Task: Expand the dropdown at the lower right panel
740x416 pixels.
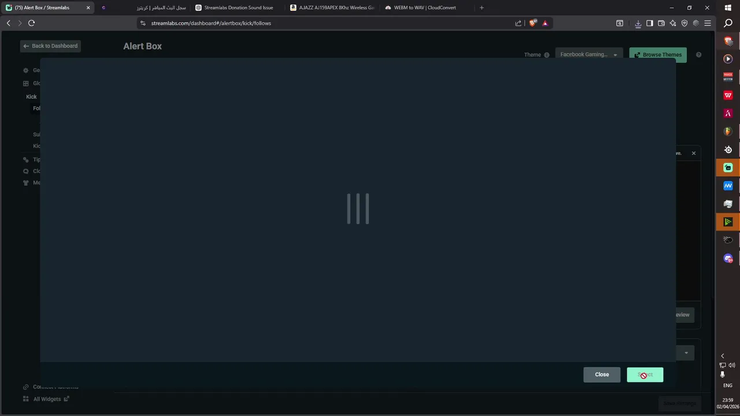Action: tap(686, 353)
